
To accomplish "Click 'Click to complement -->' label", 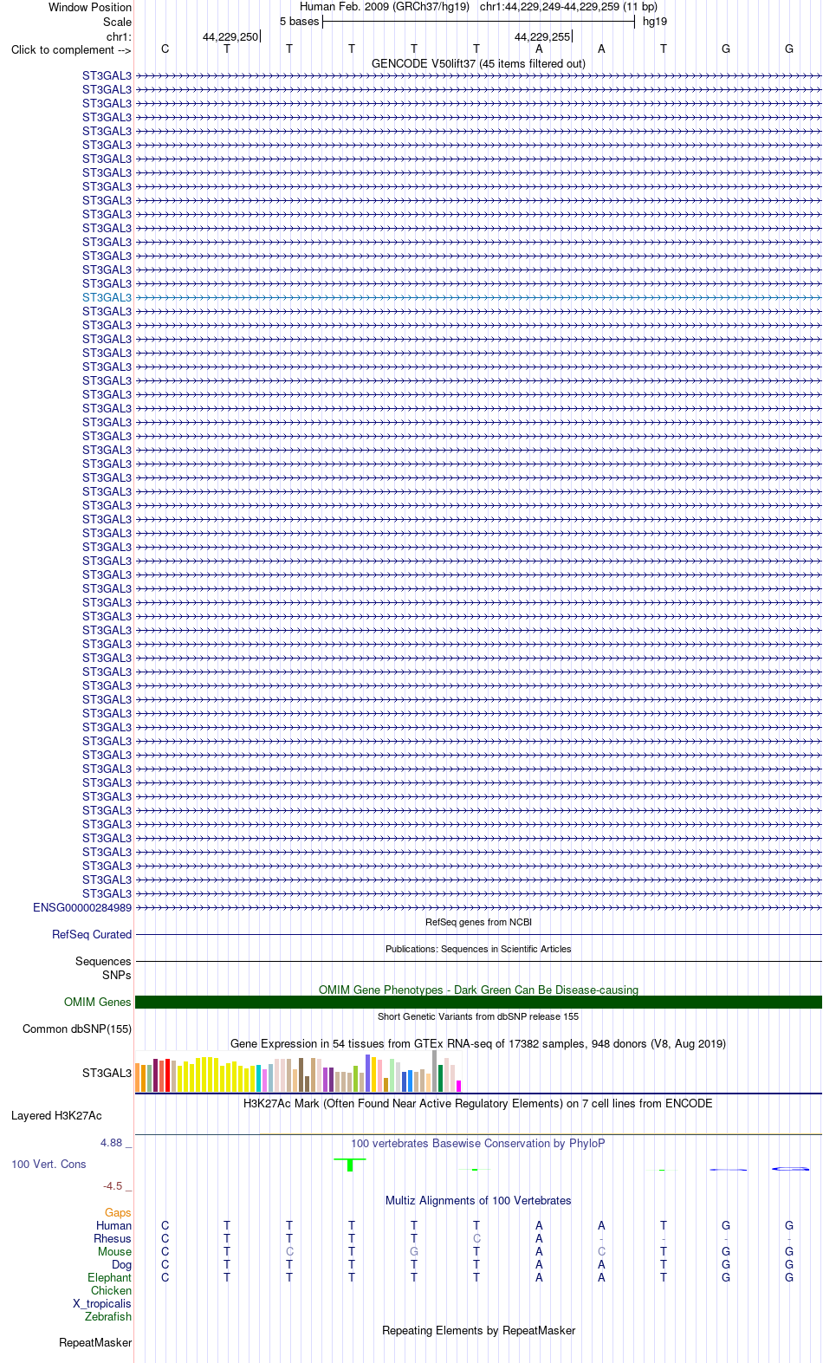I will (x=71, y=49).
